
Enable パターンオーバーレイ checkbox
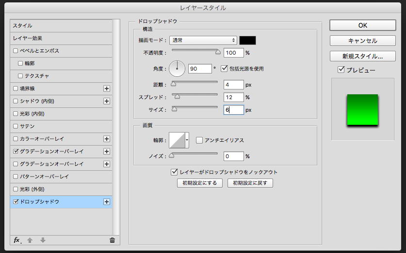pyautogui.click(x=16, y=177)
